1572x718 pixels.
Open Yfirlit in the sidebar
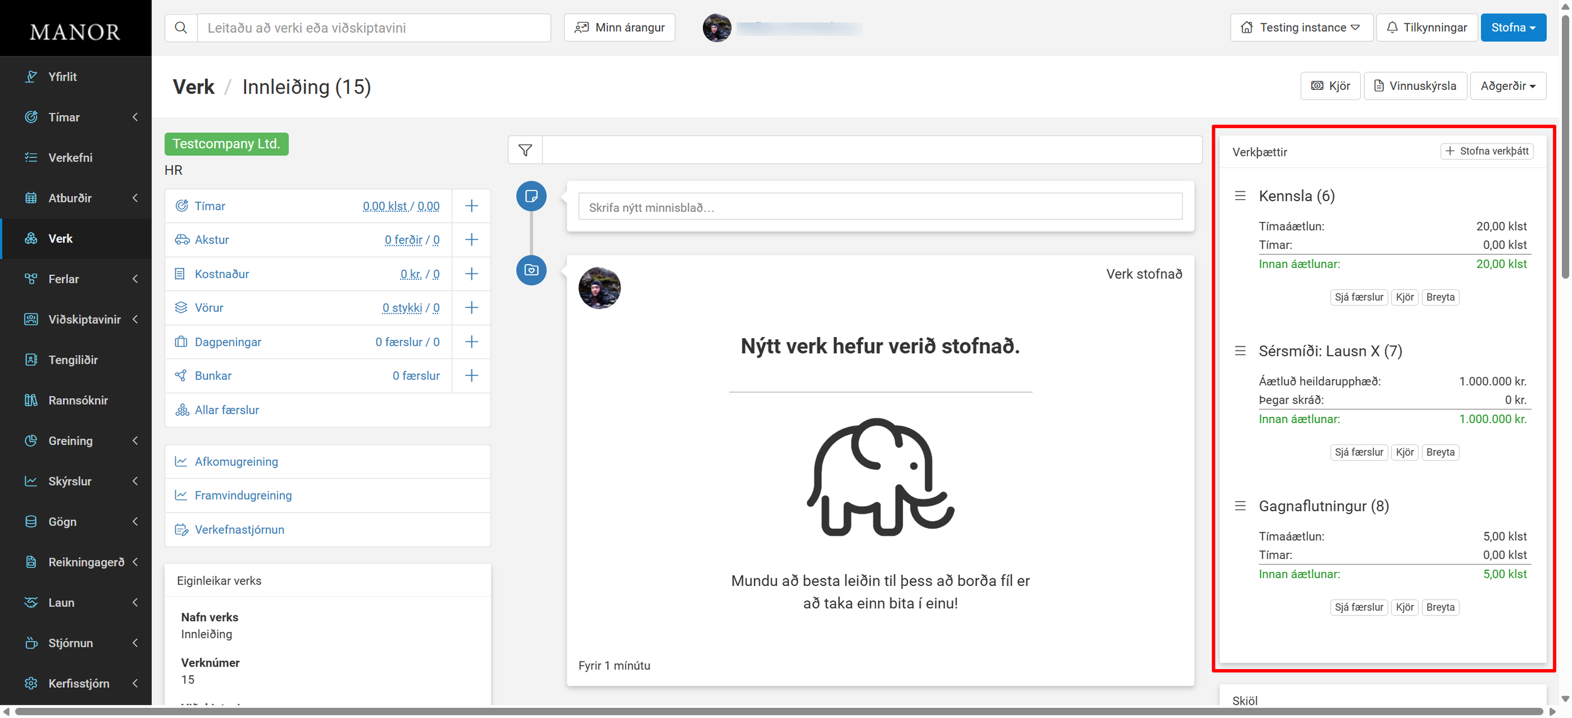point(62,77)
